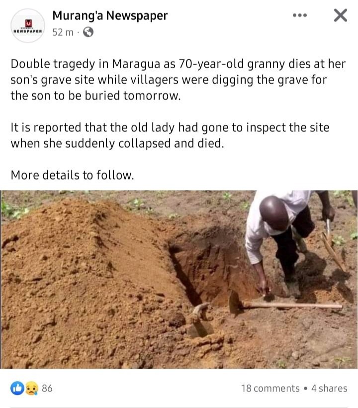Click the hoe lying in the photo
Screen dimensions: 358x408
click(285, 304)
